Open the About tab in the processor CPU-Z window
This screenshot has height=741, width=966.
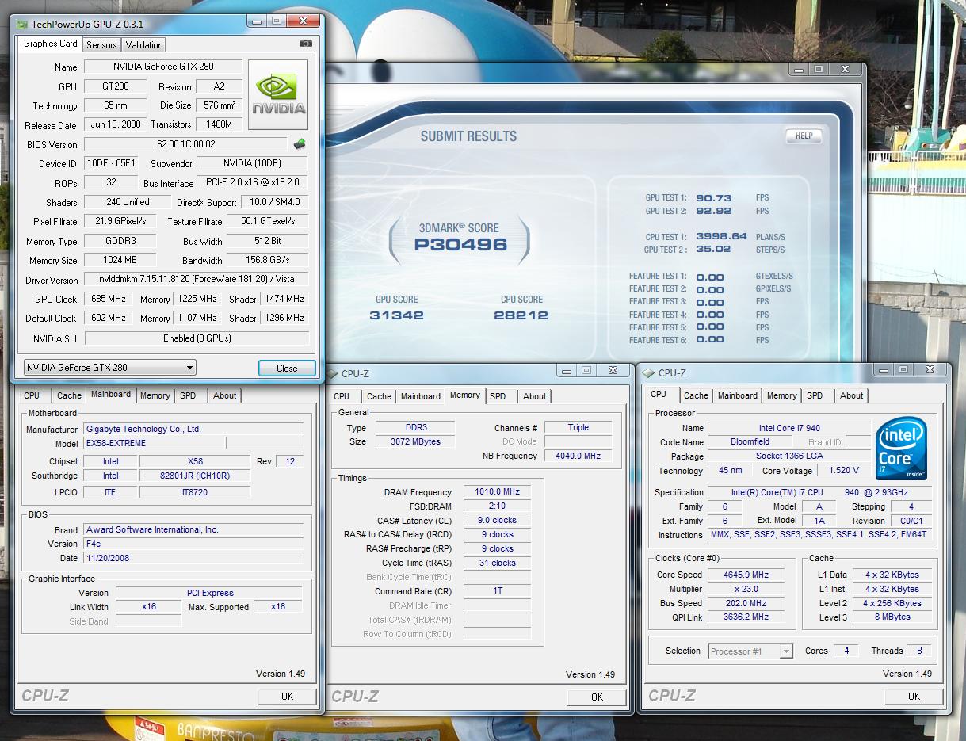(x=852, y=395)
